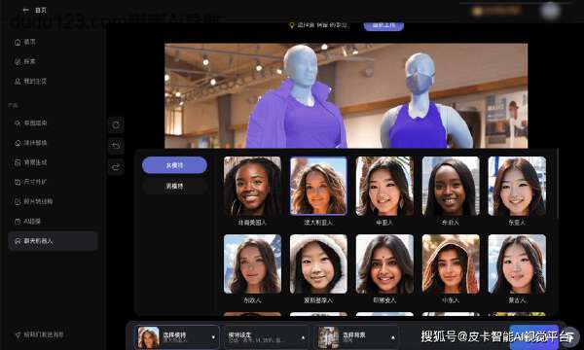Switch to the 男模特 male model option
This screenshot has width=584, height=350.
[x=174, y=186]
